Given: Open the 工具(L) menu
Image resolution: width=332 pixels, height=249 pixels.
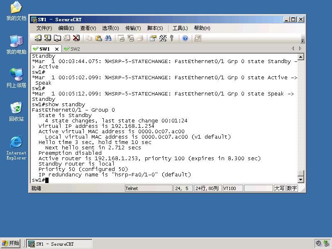Looking at the screenshot, I should [180, 28].
